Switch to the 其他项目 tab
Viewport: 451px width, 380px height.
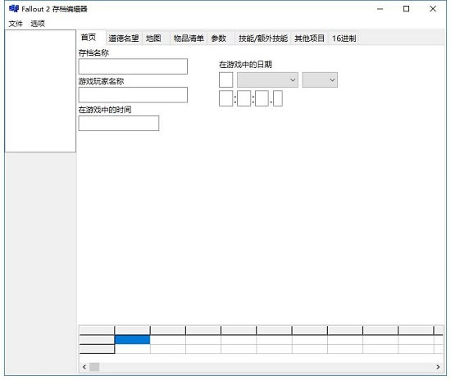coord(309,38)
